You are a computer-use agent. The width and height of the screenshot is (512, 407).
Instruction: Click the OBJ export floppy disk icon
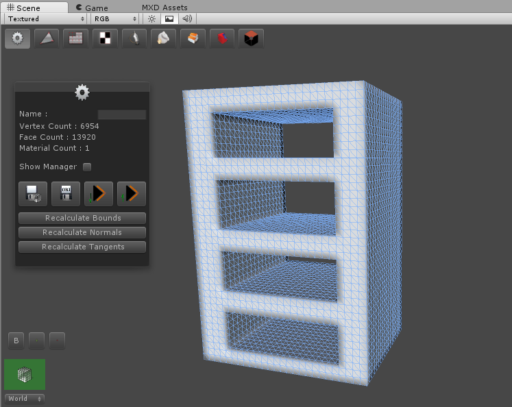click(66, 194)
